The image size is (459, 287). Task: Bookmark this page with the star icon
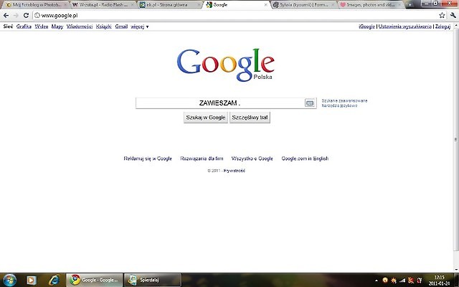[x=442, y=16]
